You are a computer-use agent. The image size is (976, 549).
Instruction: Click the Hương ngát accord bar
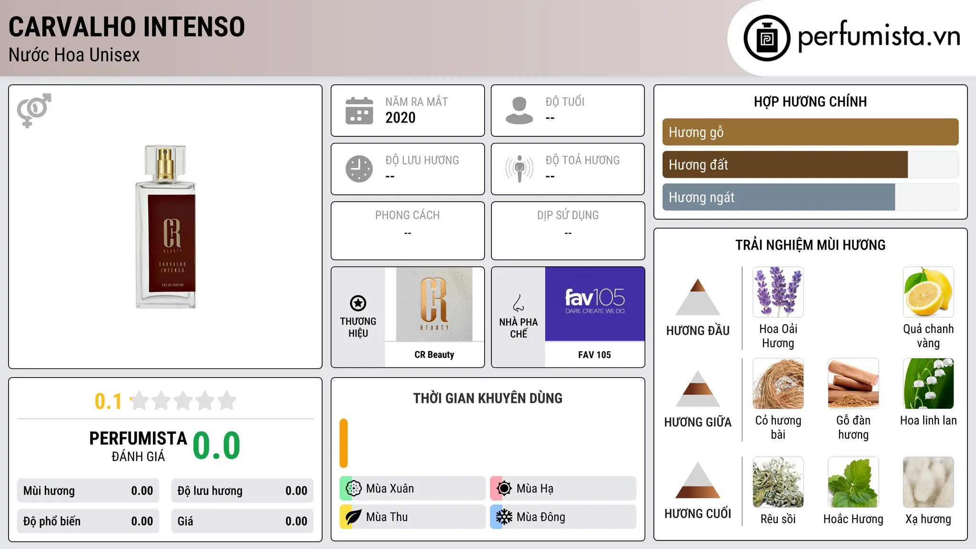pyautogui.click(x=810, y=197)
